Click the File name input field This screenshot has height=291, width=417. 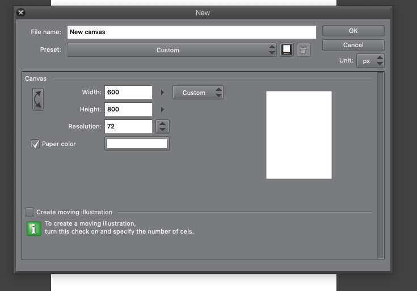coord(191,32)
